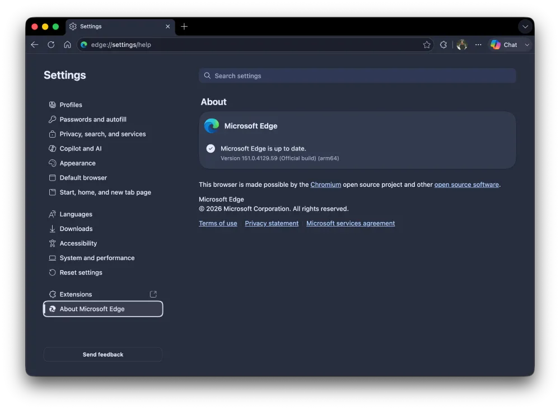This screenshot has height=410, width=560.
Task: Add page to favorites star icon
Action: [426, 45]
